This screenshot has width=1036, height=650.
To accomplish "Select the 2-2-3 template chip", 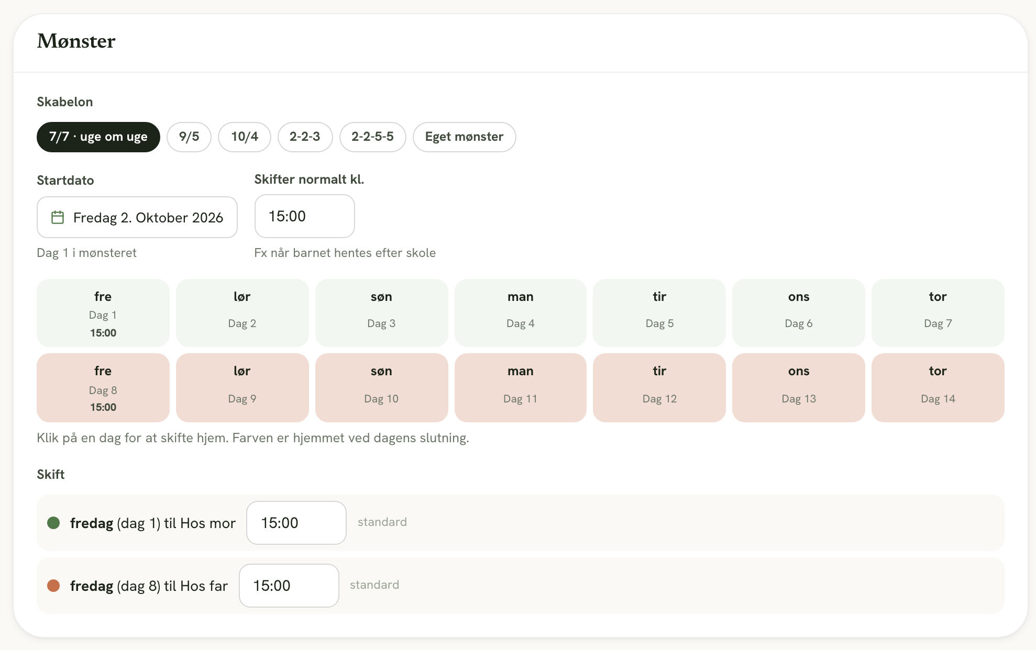I will point(305,137).
